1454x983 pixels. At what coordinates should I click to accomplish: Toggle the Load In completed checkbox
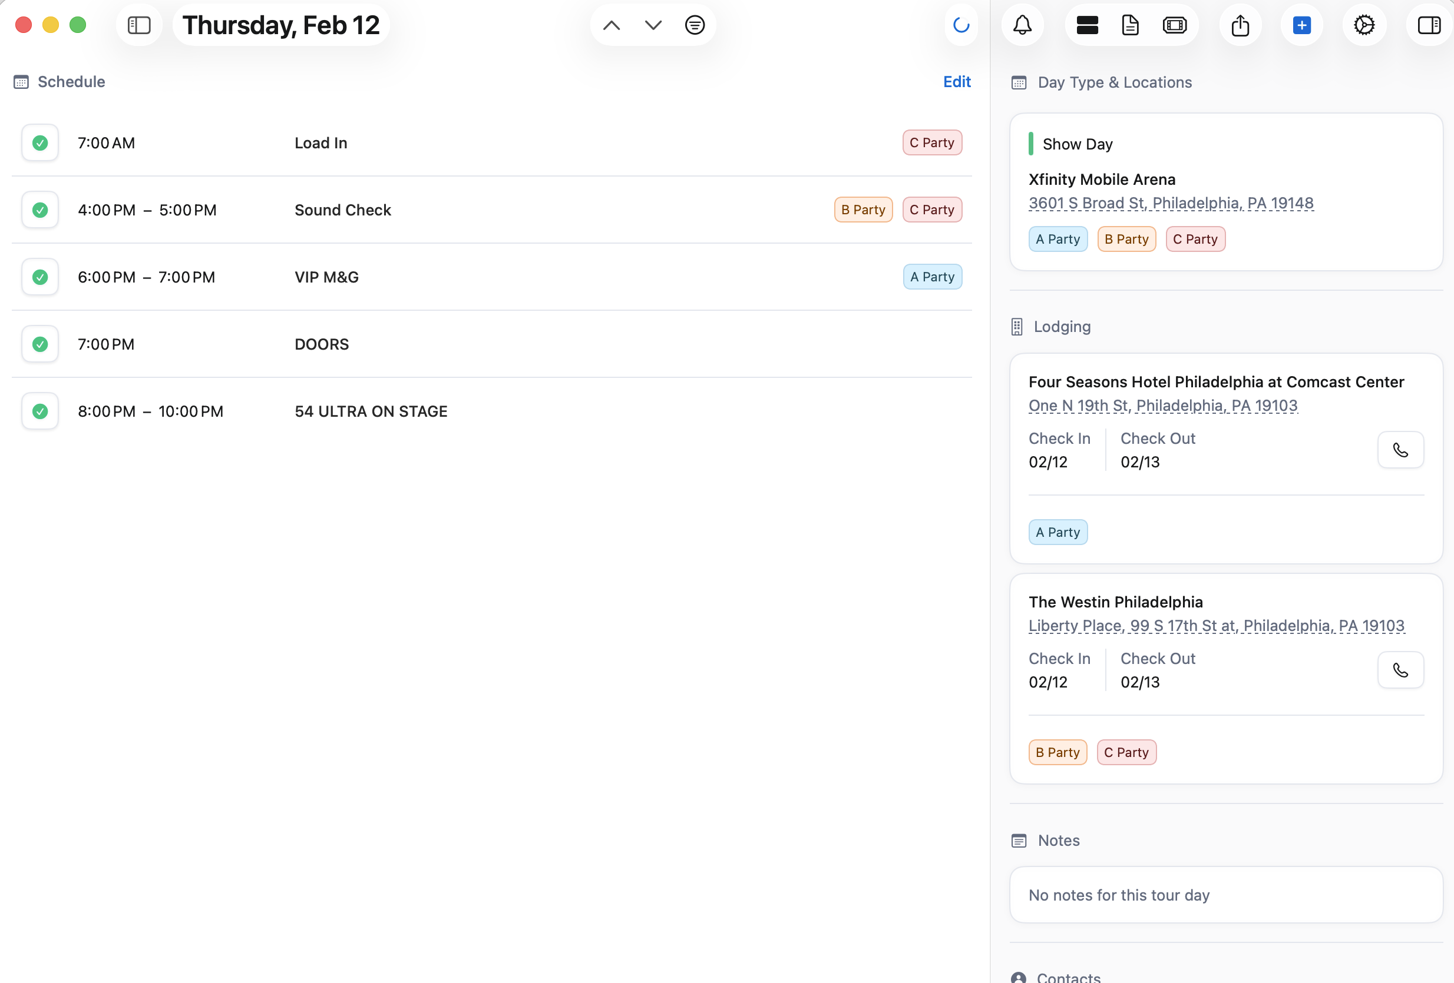click(x=40, y=143)
